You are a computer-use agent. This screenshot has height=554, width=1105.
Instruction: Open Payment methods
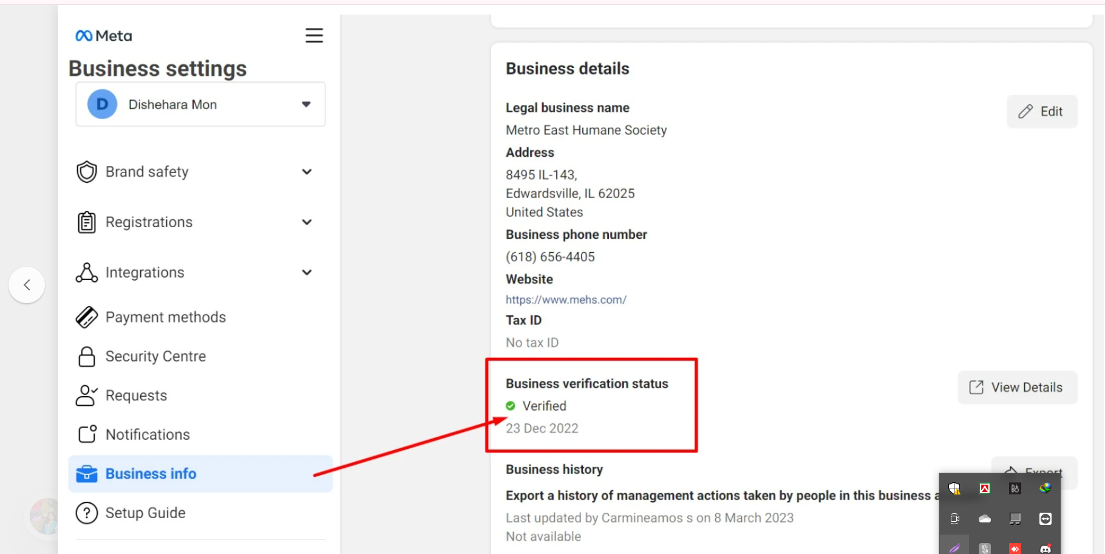151,317
